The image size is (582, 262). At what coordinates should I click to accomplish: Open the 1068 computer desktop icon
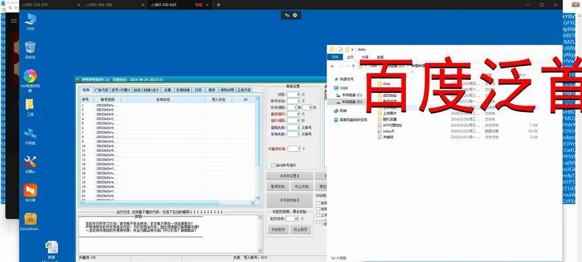click(30, 21)
